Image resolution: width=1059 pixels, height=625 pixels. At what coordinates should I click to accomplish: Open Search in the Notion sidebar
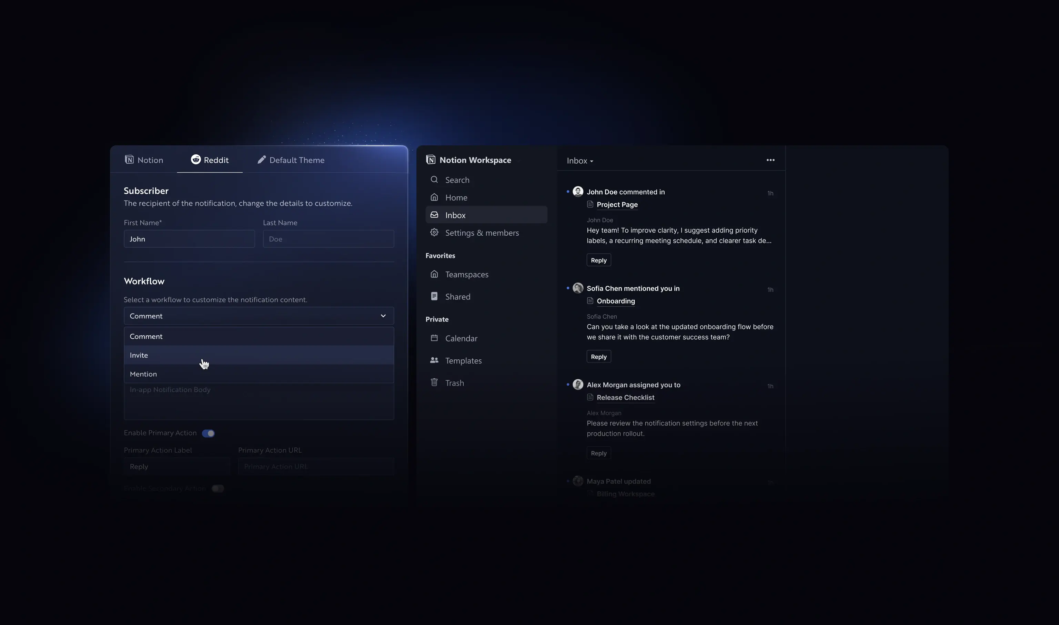pos(486,180)
